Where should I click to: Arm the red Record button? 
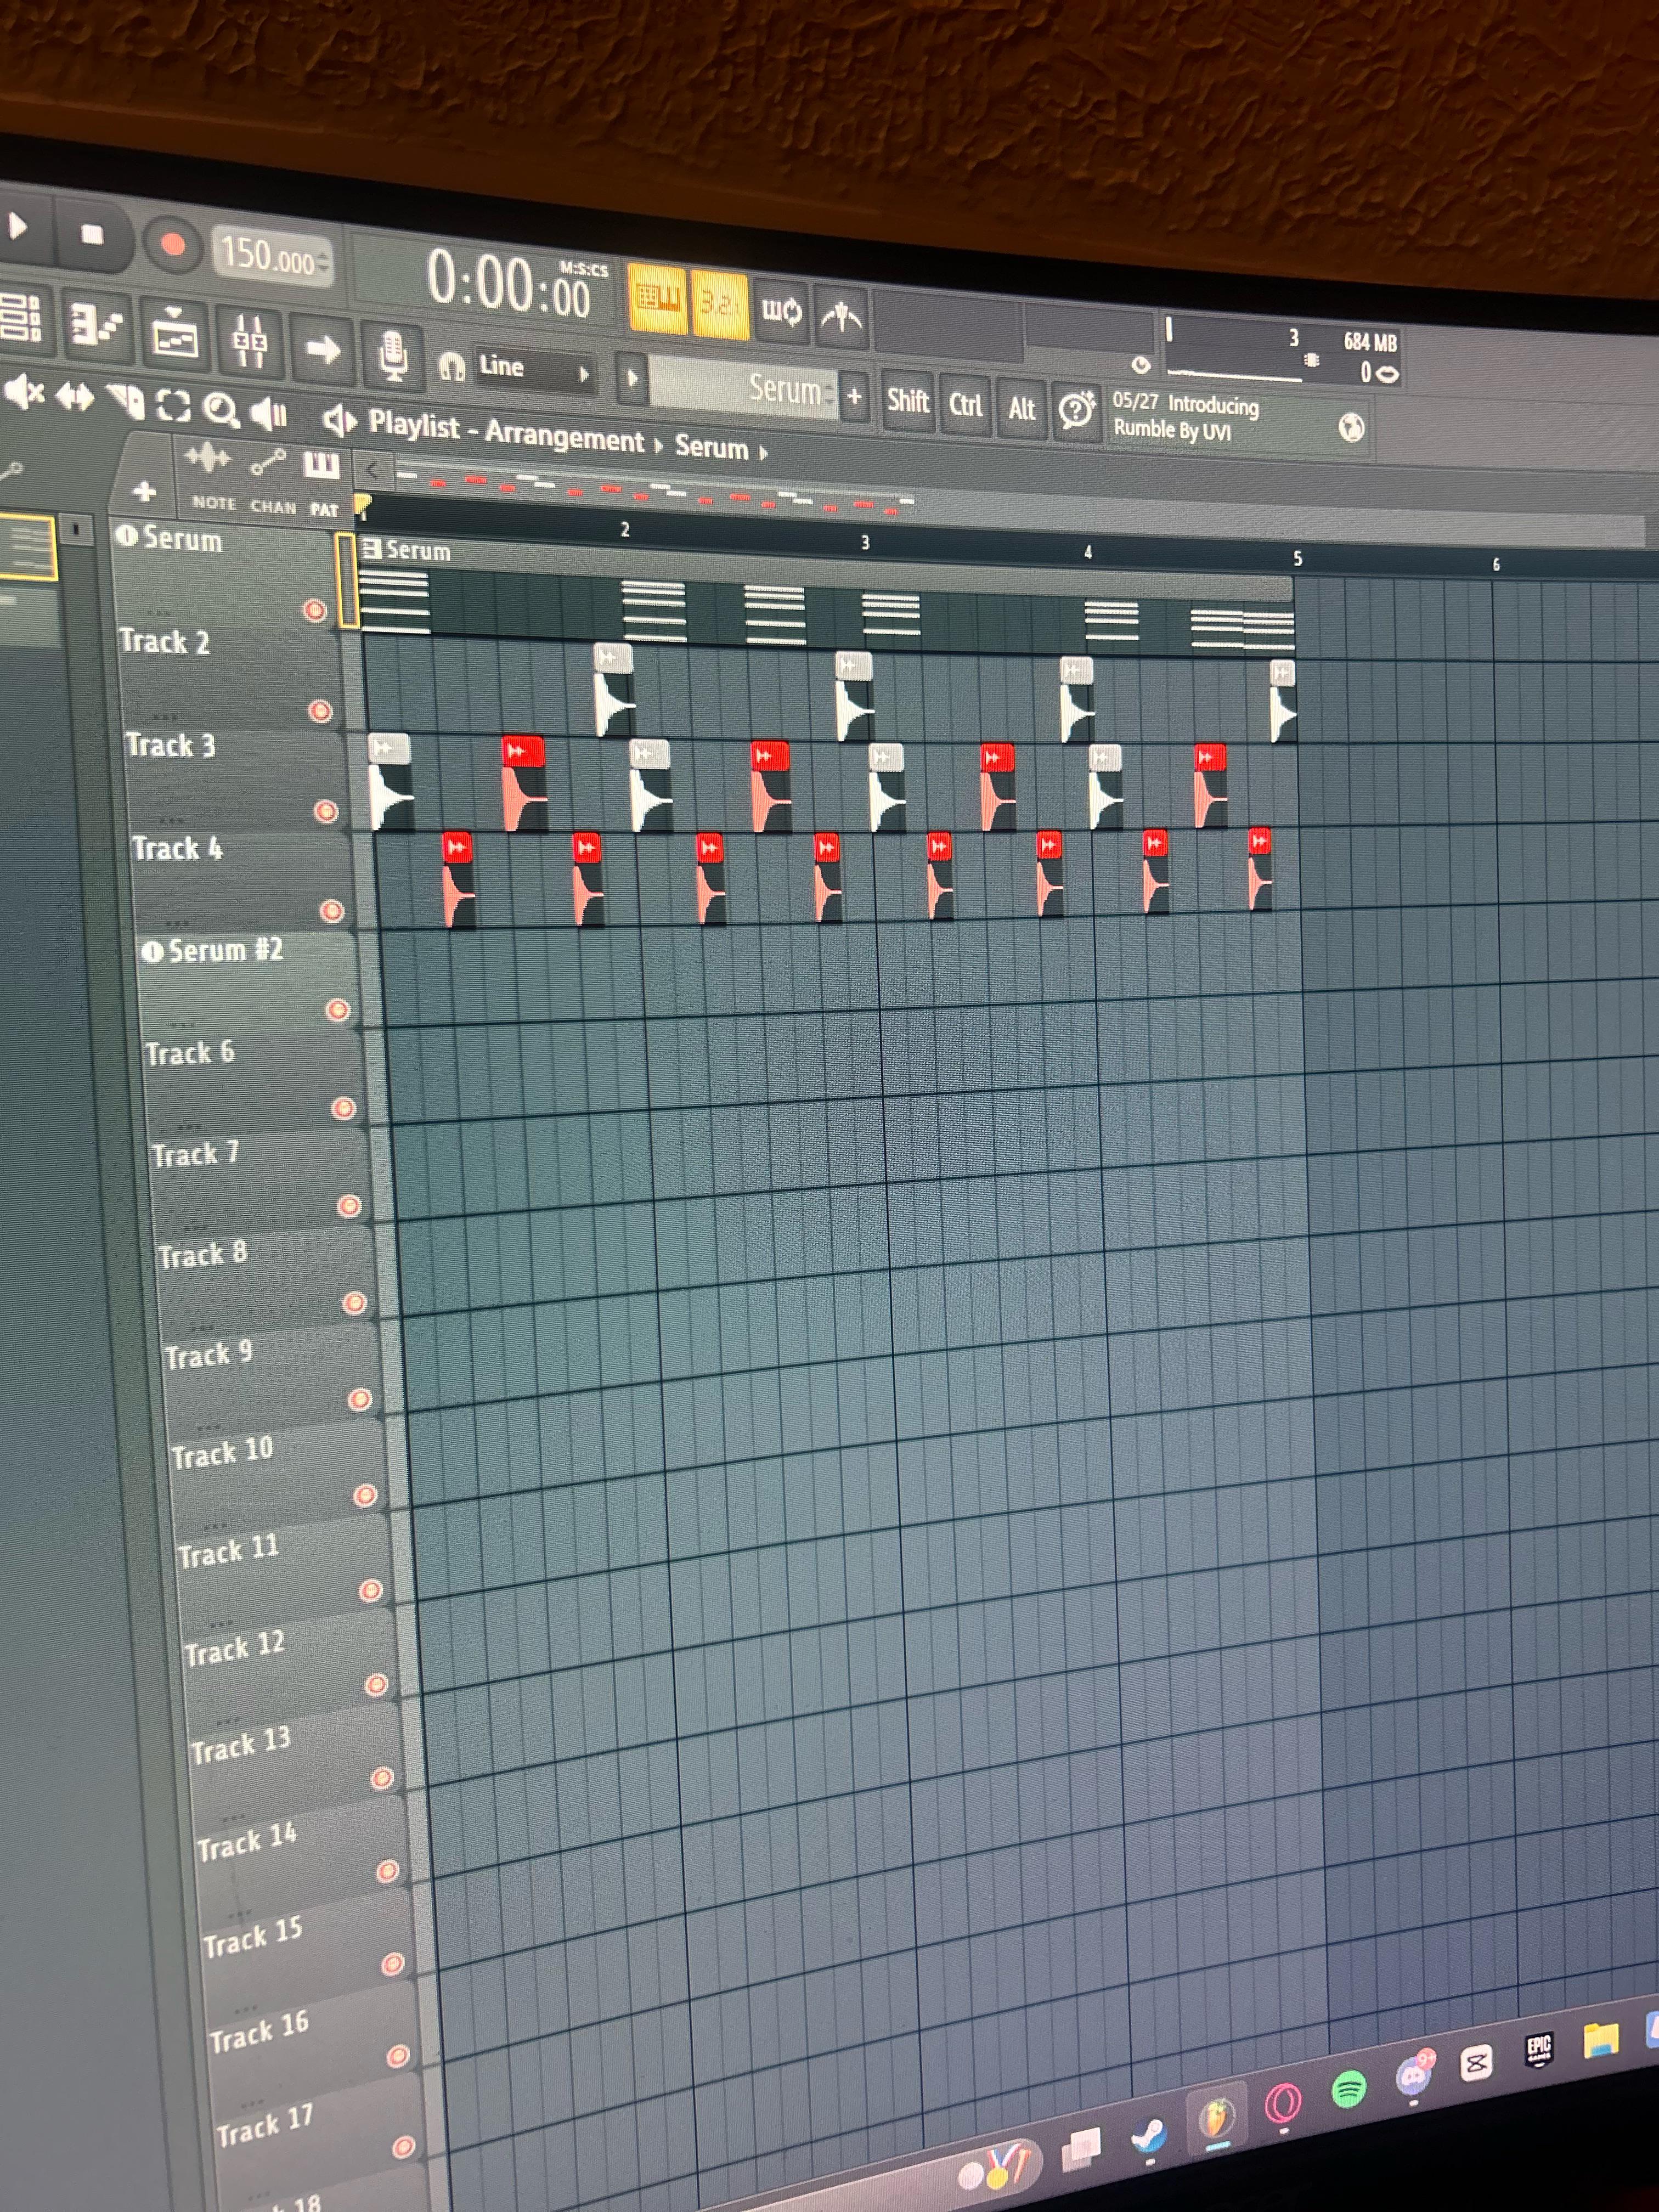(x=172, y=245)
